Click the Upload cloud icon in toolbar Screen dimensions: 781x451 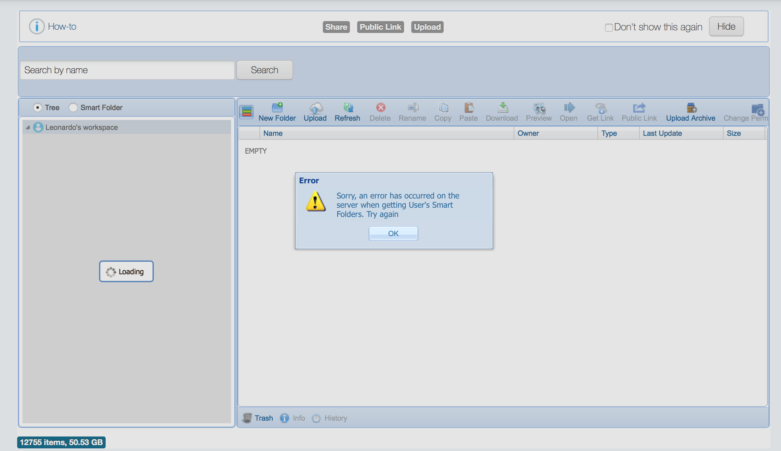(315, 107)
